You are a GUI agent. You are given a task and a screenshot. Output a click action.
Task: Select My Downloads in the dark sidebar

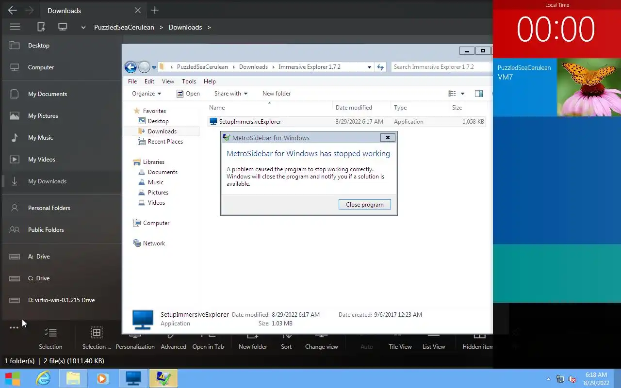pos(62,181)
